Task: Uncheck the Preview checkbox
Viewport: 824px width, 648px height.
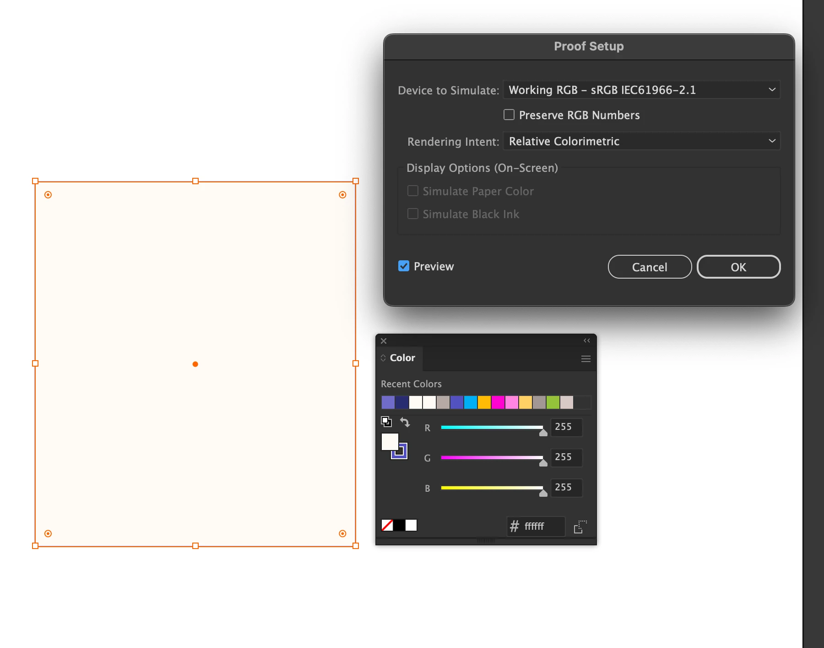Action: (x=404, y=266)
